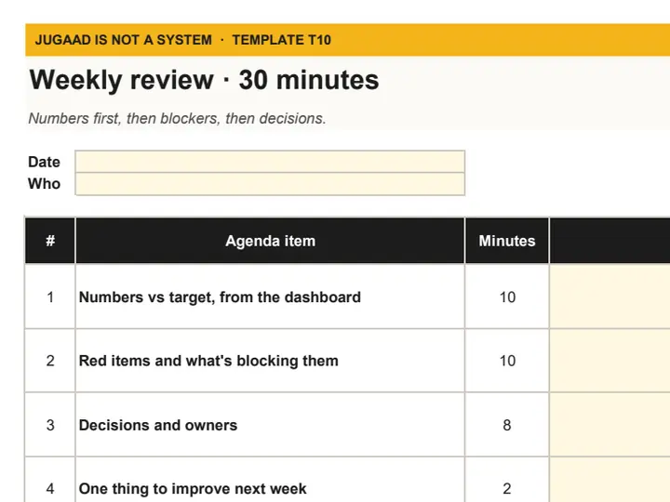Click the 'Date' label
670x502 pixels.
[44, 162]
